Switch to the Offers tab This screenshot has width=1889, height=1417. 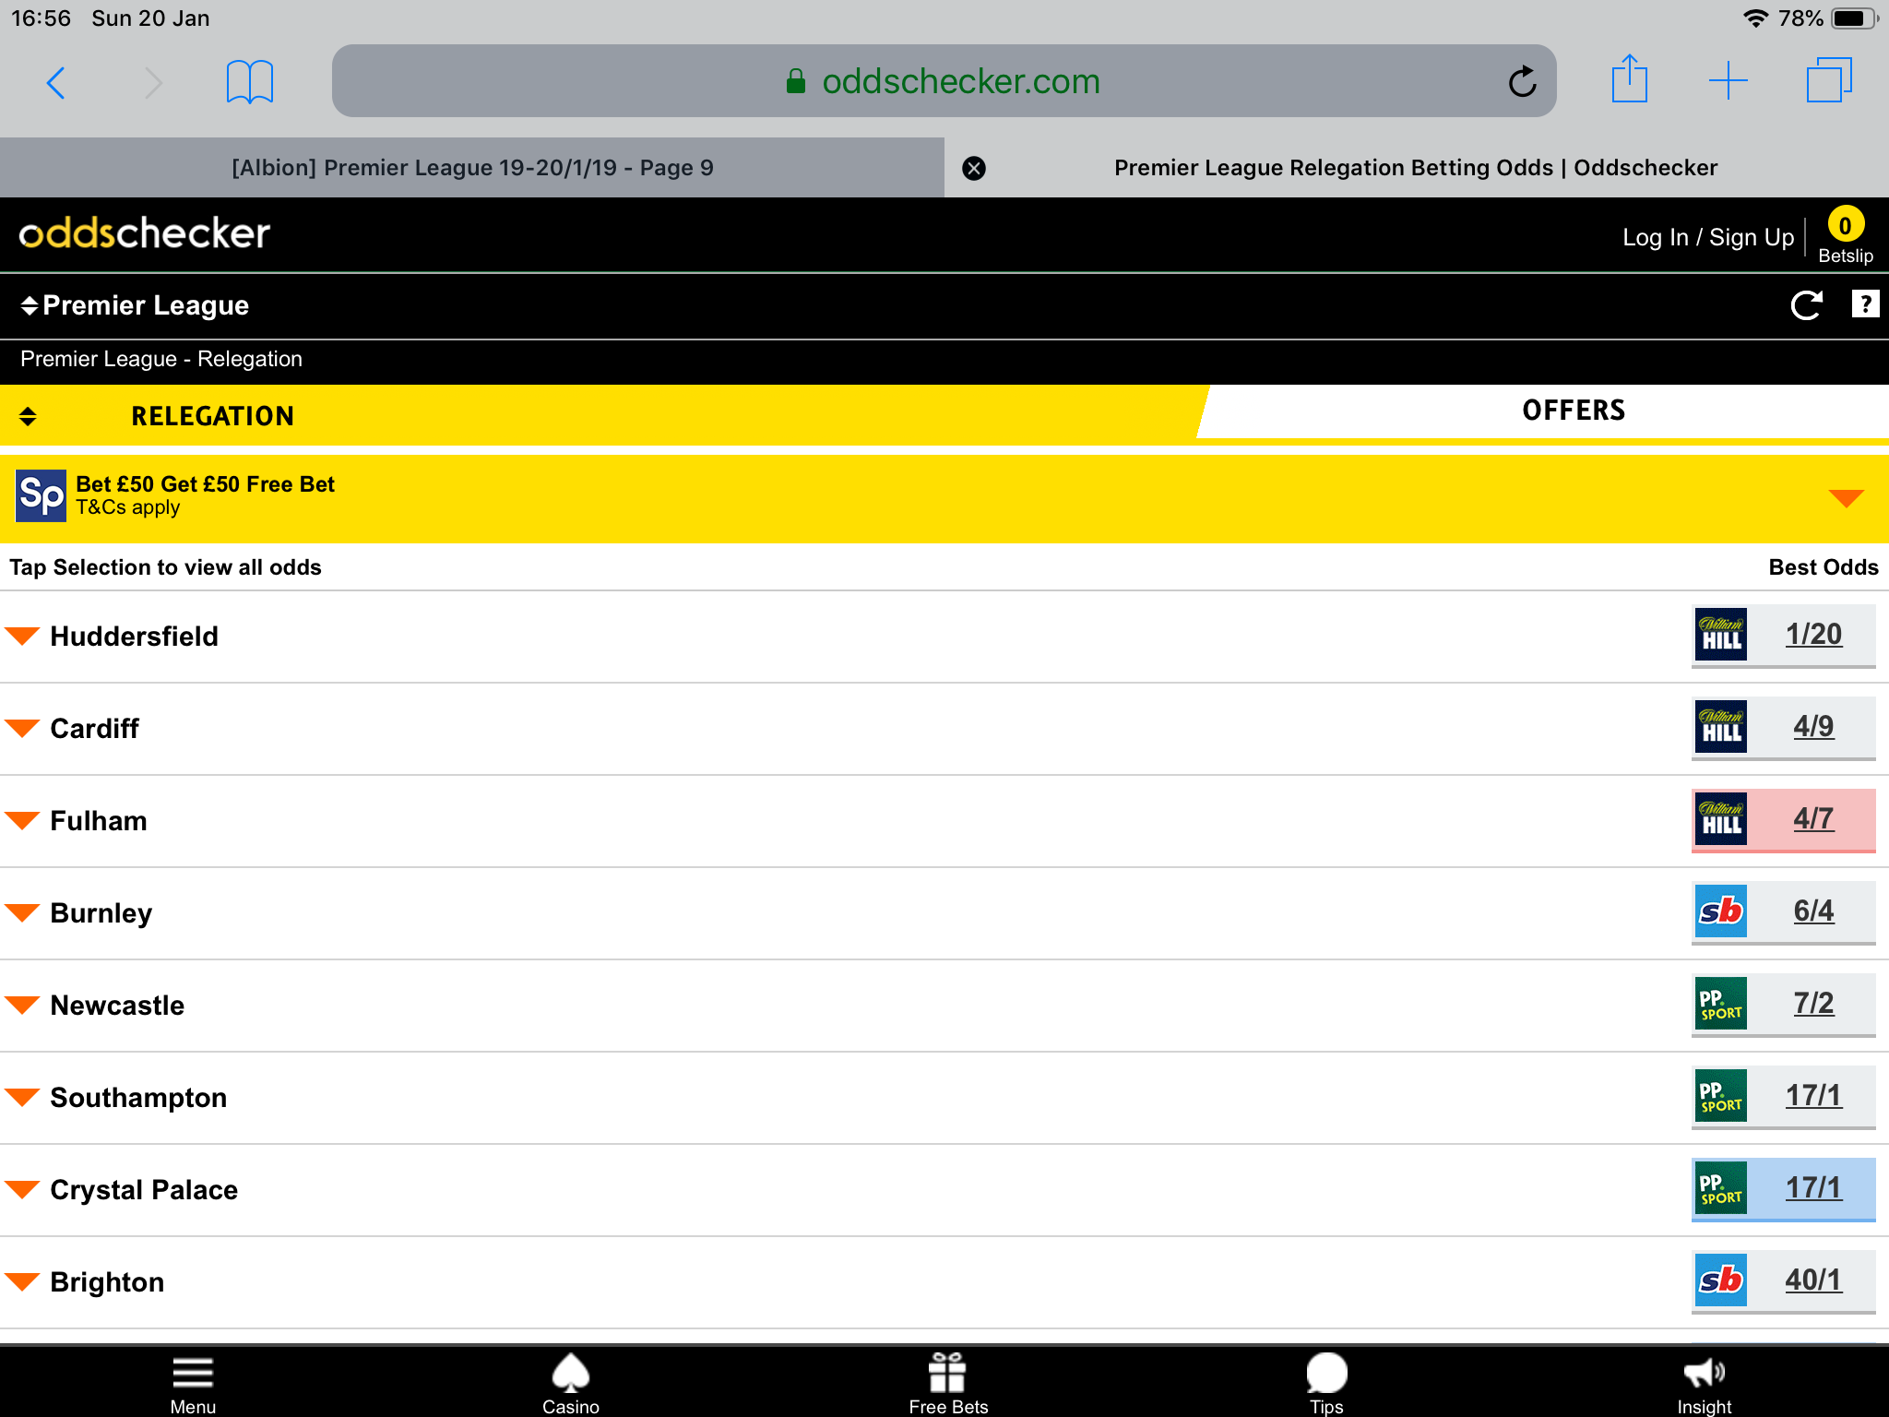(x=1574, y=411)
